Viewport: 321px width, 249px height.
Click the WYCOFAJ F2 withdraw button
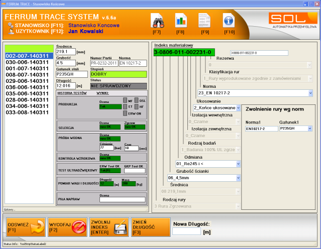point(67,227)
